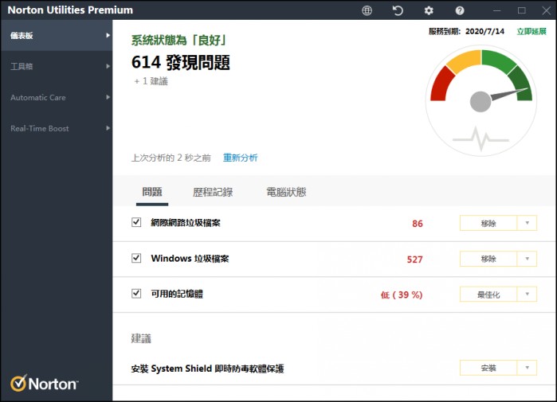
Task: Click the undo/restore arrow icon
Action: pos(398,10)
